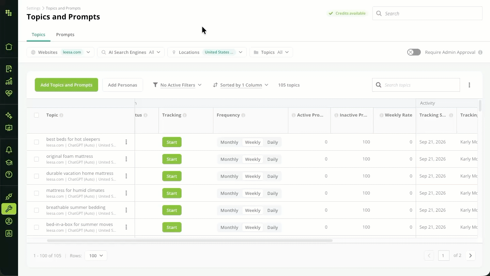The image size is (490, 276).
Task: Select the checkbox for best beds for hot sleepers
Action: 36,142
